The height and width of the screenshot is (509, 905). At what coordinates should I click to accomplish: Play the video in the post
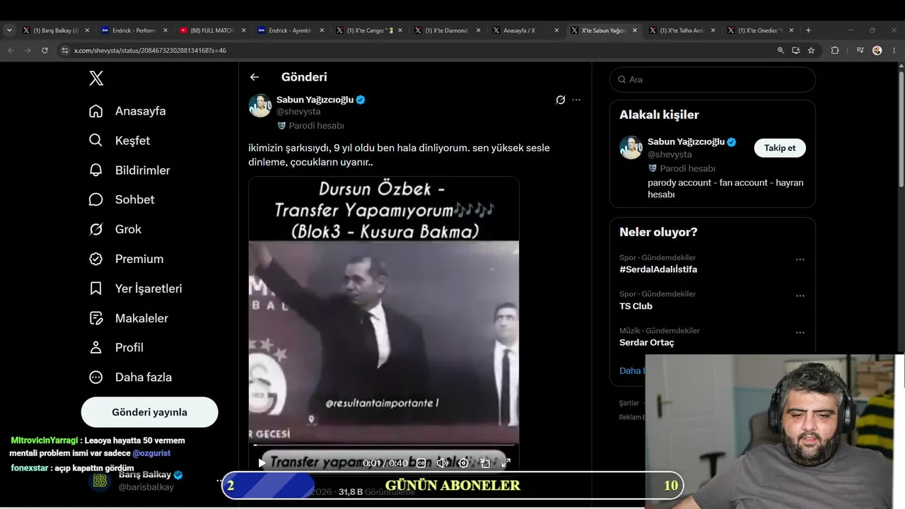(262, 463)
